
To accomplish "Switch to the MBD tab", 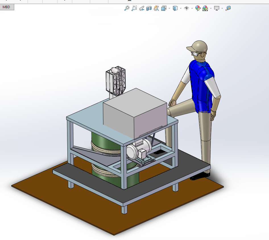I will pyautogui.click(x=7, y=7).
